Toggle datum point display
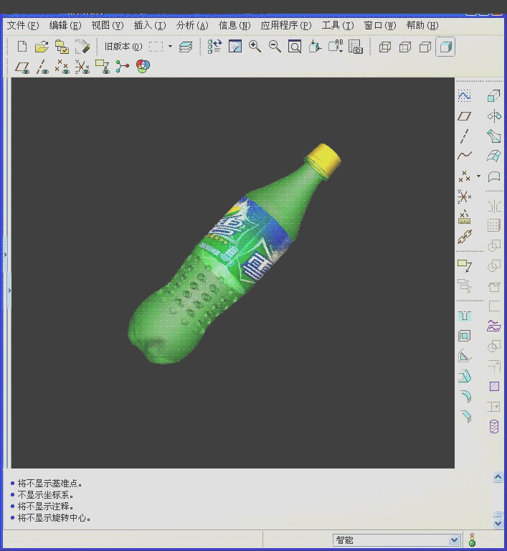This screenshot has width=507, height=551. (62, 67)
